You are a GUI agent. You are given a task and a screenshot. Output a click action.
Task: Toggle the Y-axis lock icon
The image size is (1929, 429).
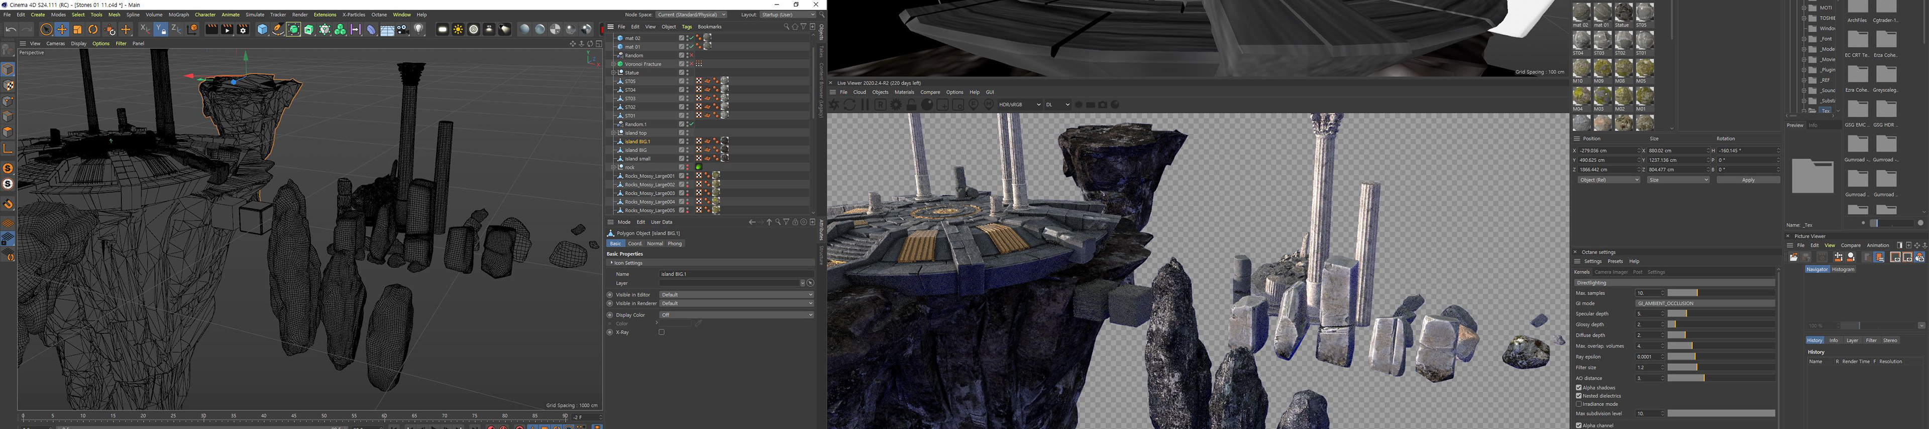pyautogui.click(x=160, y=29)
